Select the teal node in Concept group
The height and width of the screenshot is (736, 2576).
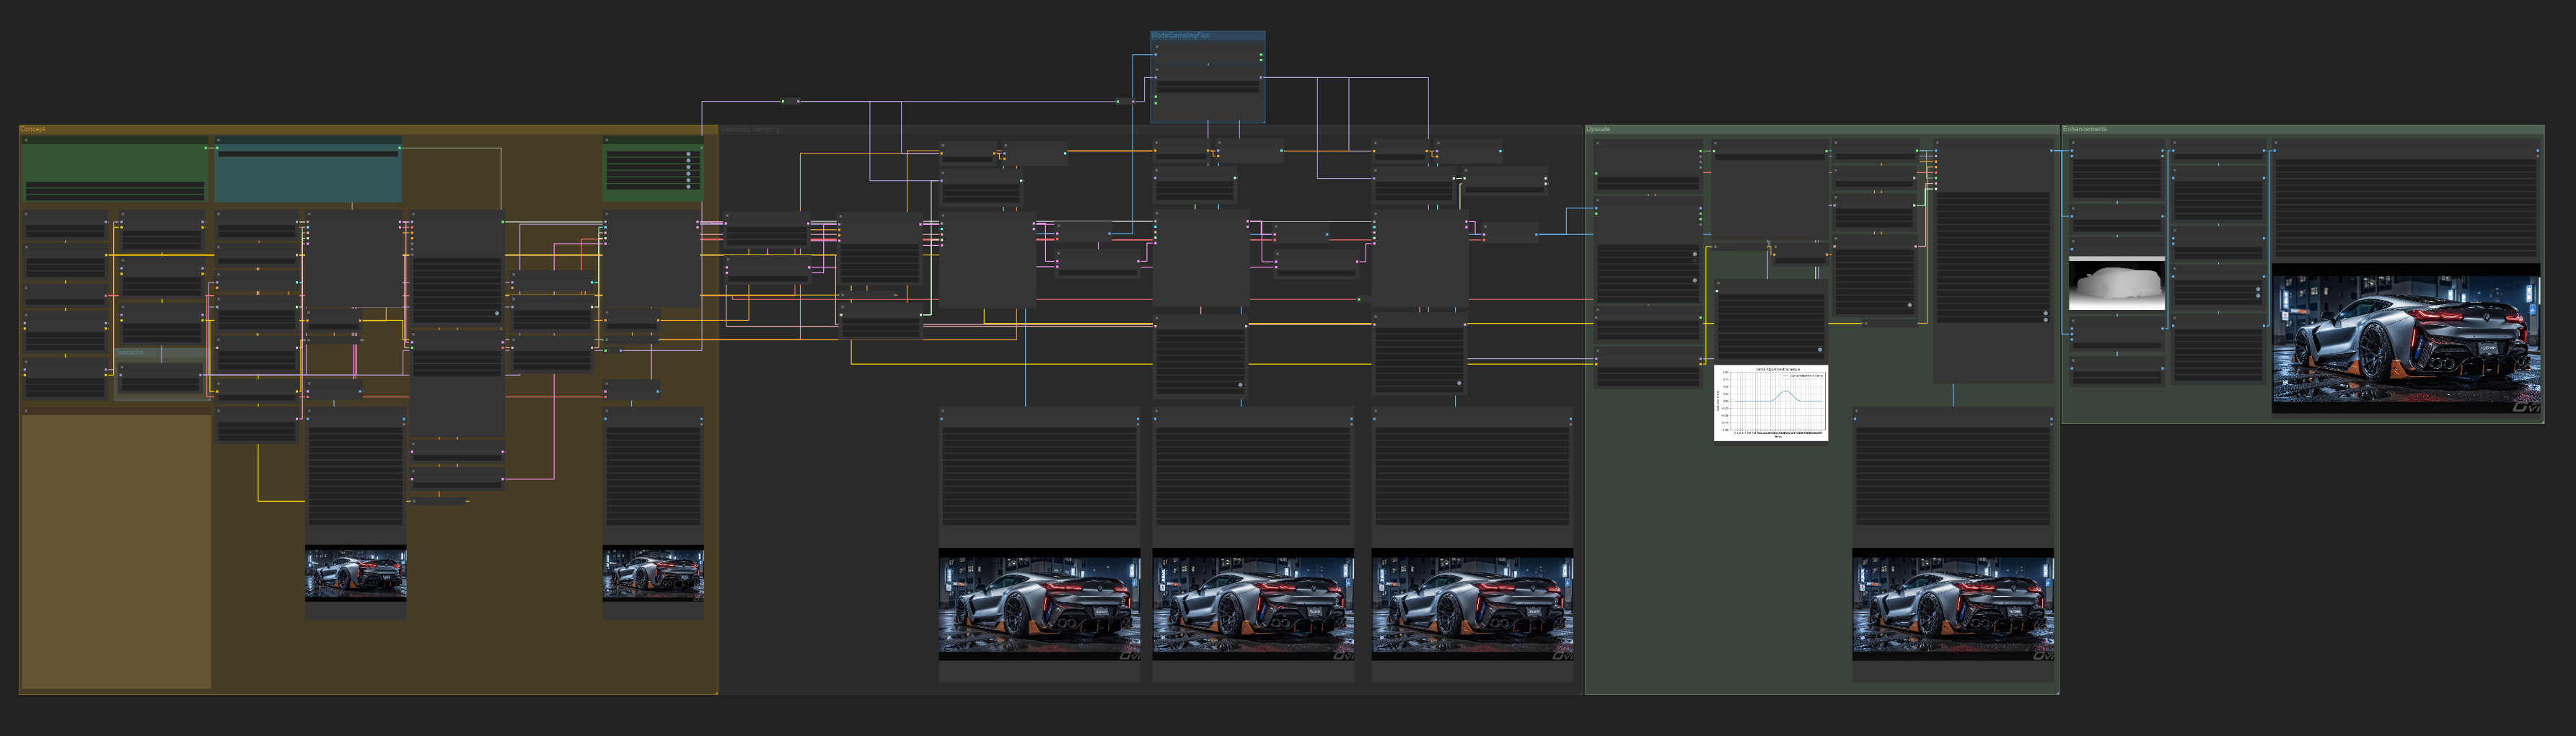(x=308, y=178)
